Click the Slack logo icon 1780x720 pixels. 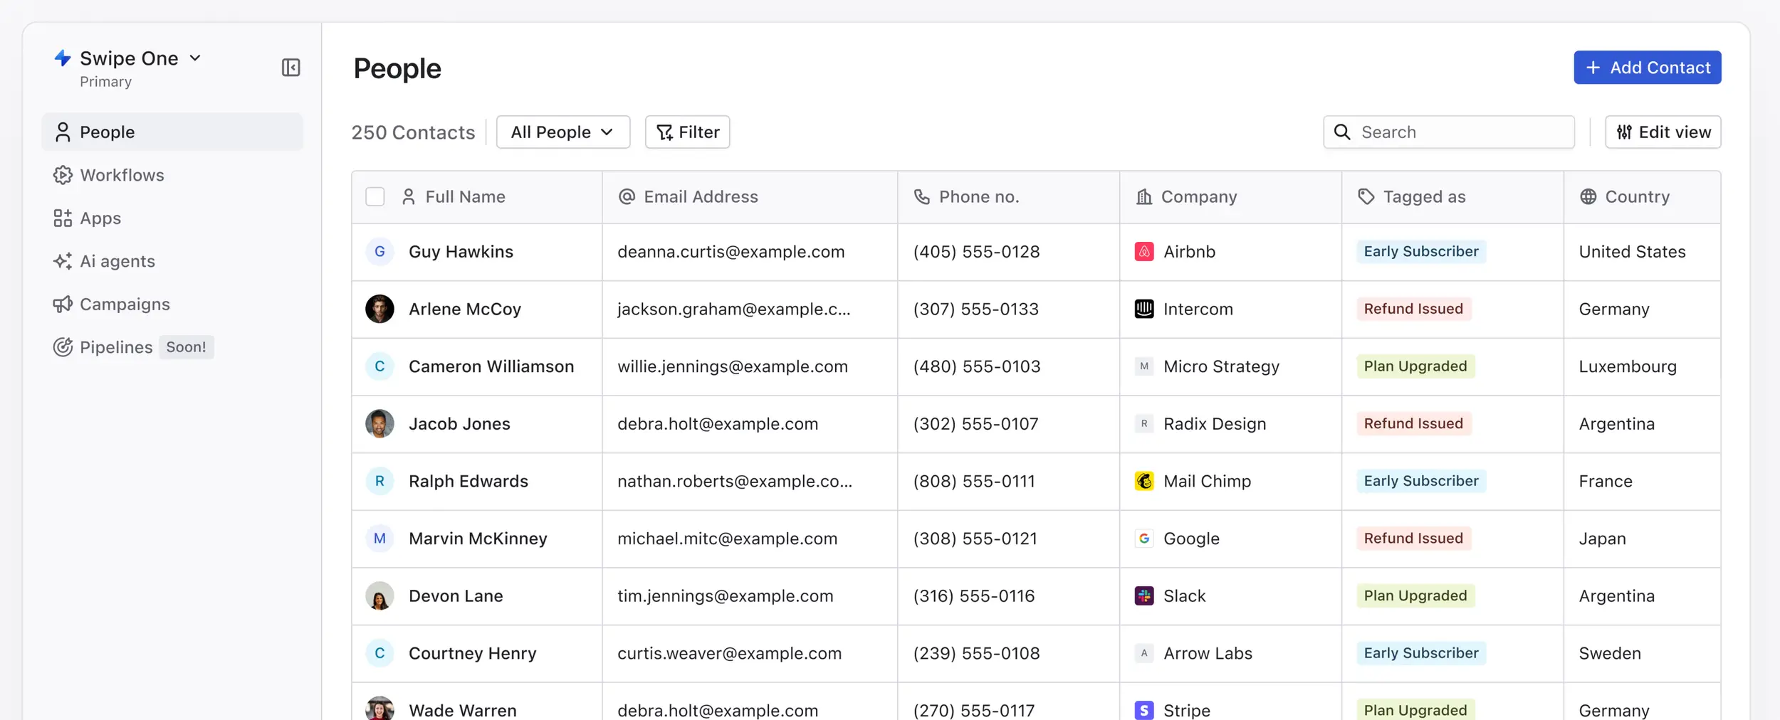coord(1143,595)
